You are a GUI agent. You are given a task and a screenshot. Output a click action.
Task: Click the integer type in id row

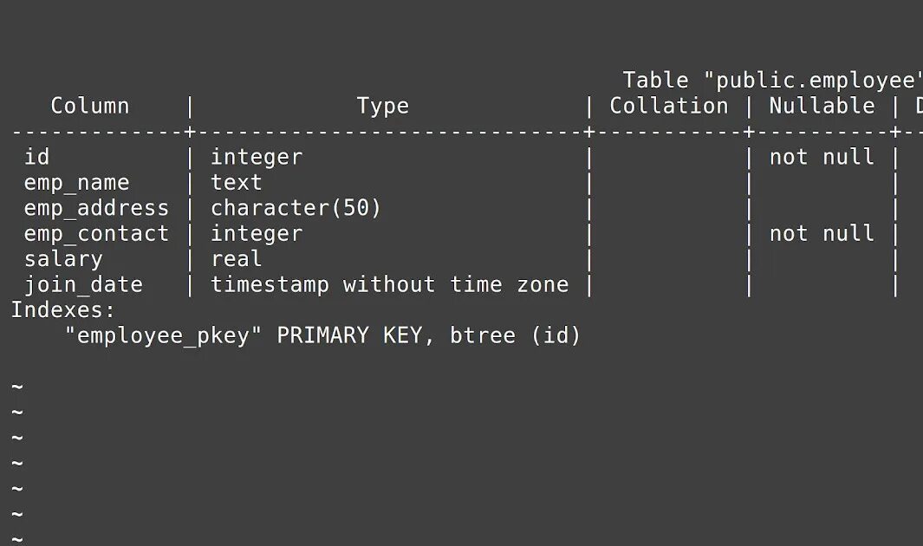257,157
